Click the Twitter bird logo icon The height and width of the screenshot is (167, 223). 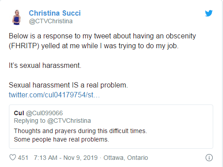[x=209, y=13]
